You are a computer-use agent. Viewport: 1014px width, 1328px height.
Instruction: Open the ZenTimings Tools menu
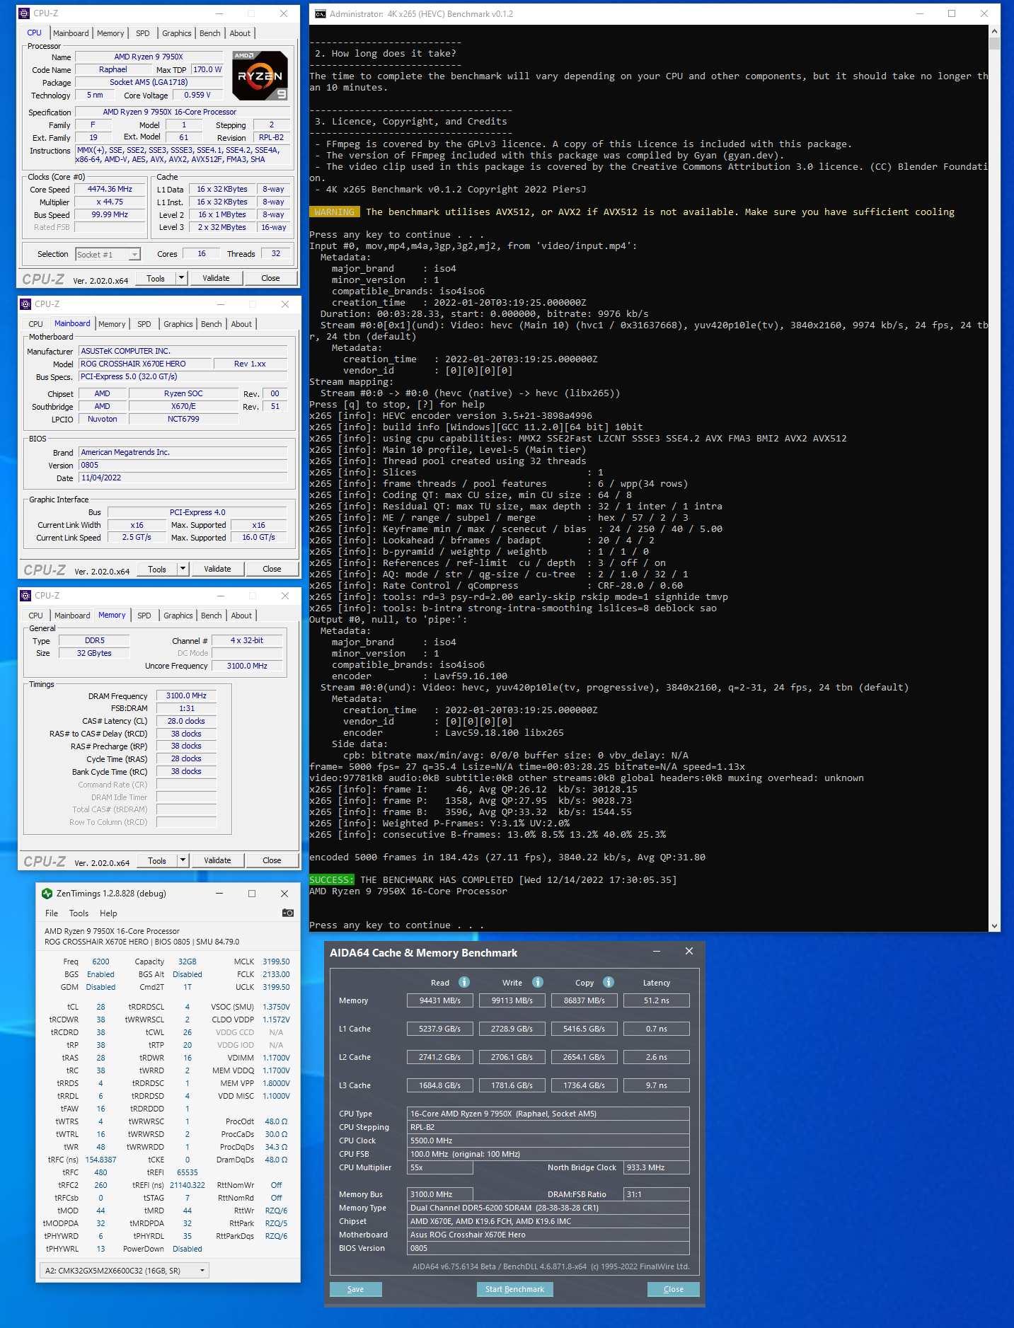79,913
